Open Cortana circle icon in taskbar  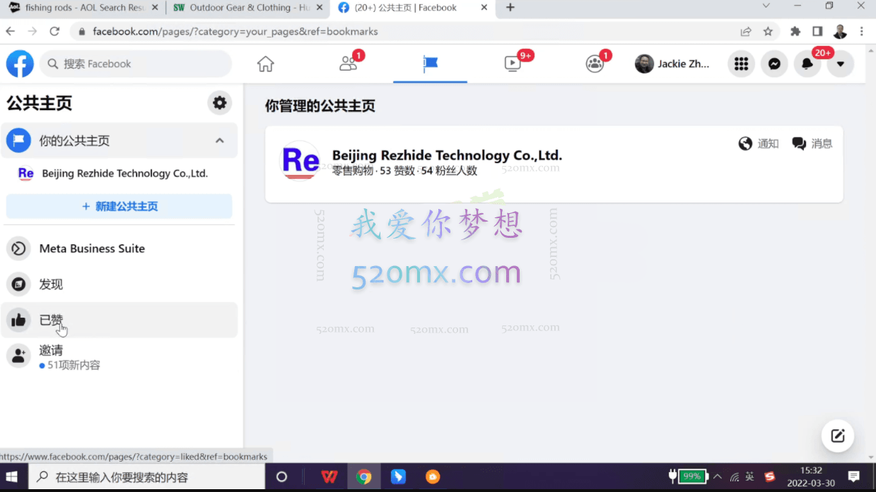point(281,477)
